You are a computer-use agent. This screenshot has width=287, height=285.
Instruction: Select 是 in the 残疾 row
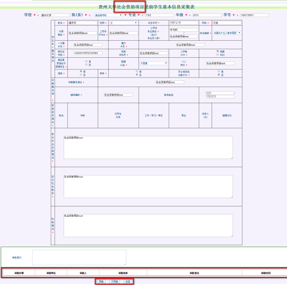81,71
